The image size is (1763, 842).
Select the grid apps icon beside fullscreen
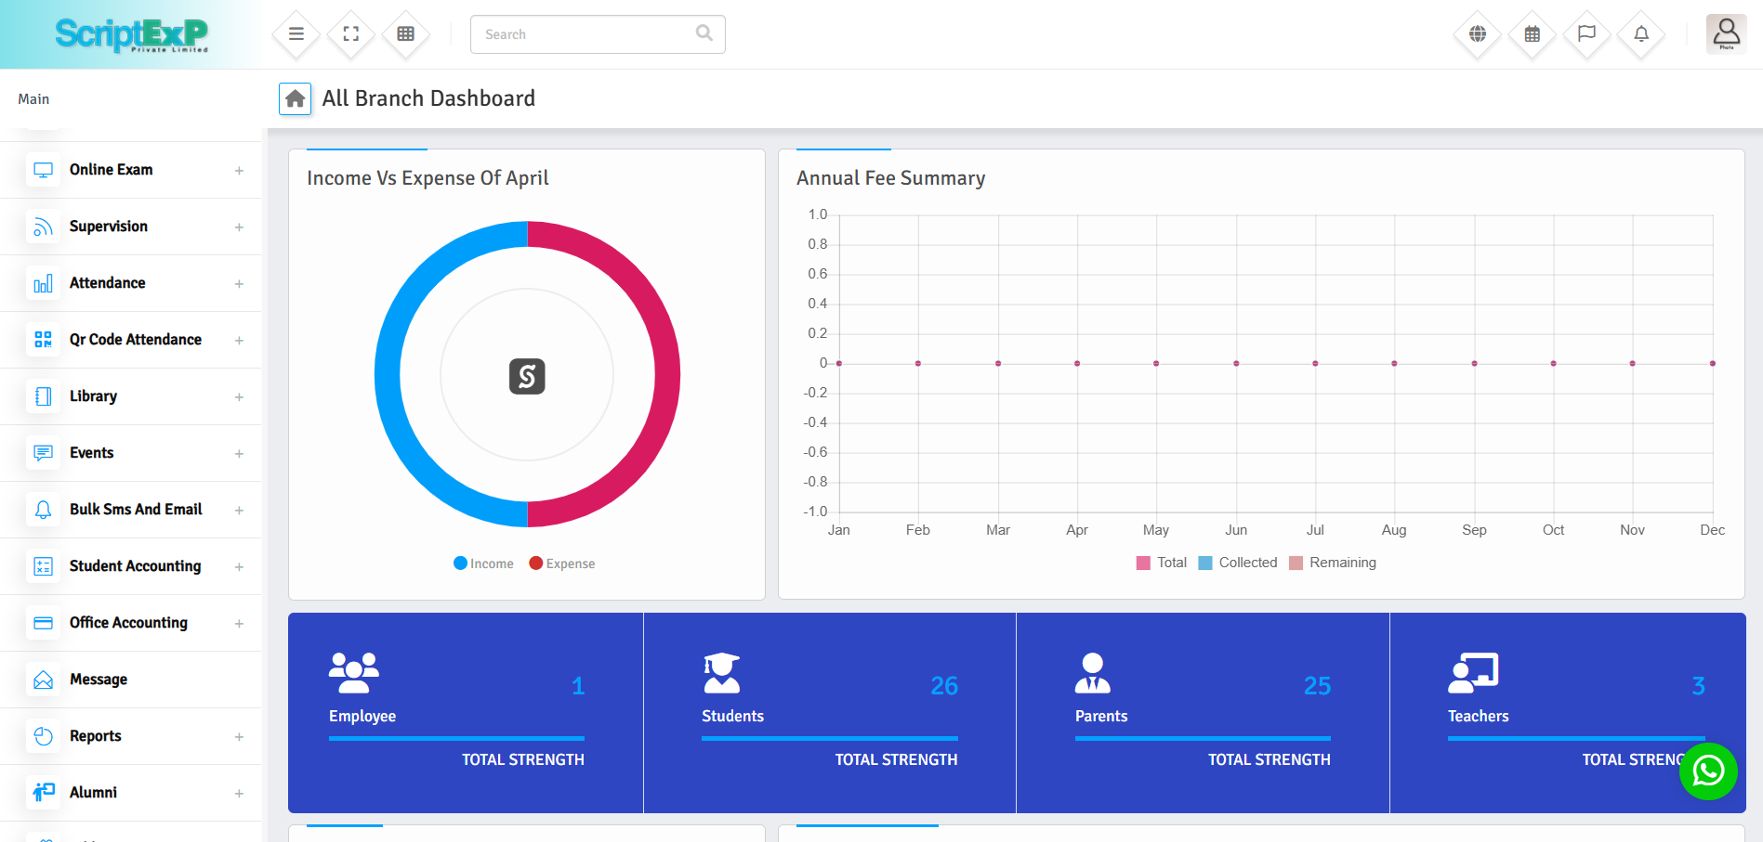point(405,33)
